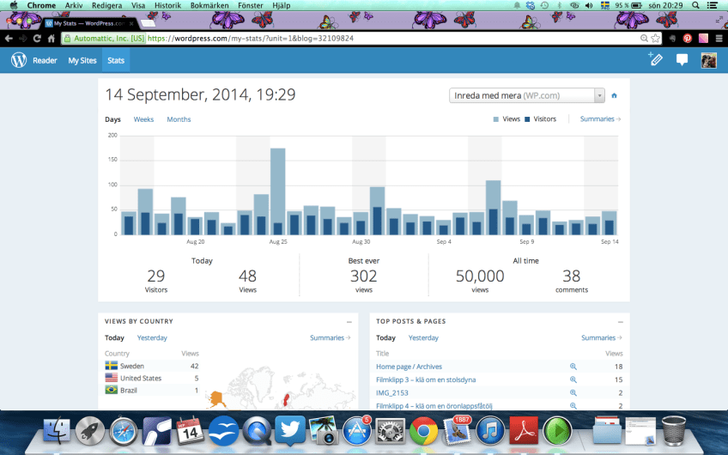This screenshot has height=455, width=728.
Task: Click magnifier icon next to Home page / Archives
Action: pos(573,367)
